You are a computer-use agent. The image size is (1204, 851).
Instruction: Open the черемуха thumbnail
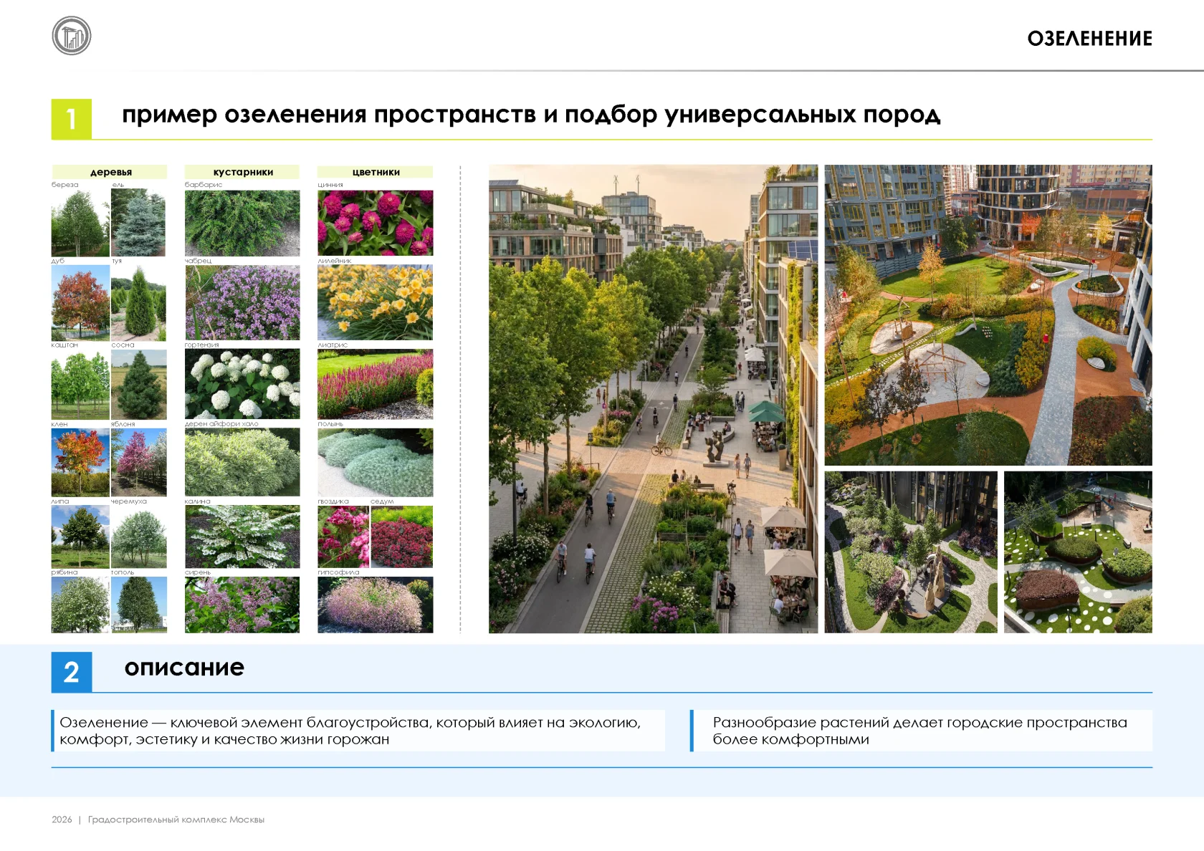tap(139, 537)
